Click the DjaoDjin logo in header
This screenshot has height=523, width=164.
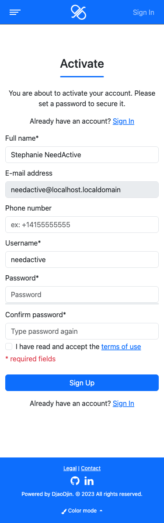pos(78,12)
